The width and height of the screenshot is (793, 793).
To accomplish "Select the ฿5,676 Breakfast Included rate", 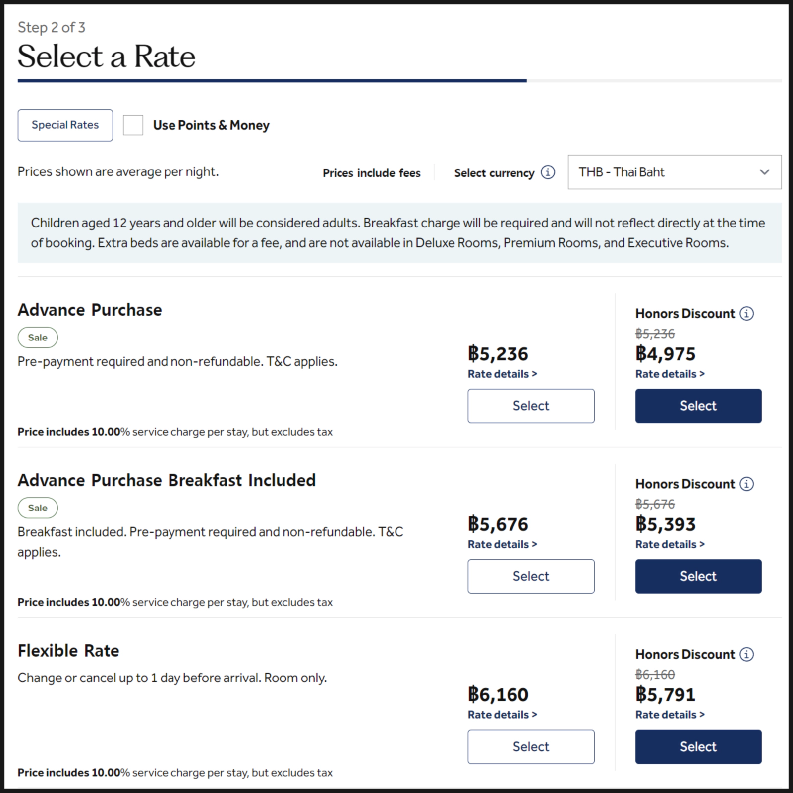I will point(531,576).
